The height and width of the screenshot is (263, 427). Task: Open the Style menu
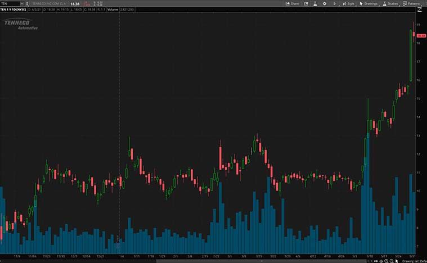click(348, 3)
